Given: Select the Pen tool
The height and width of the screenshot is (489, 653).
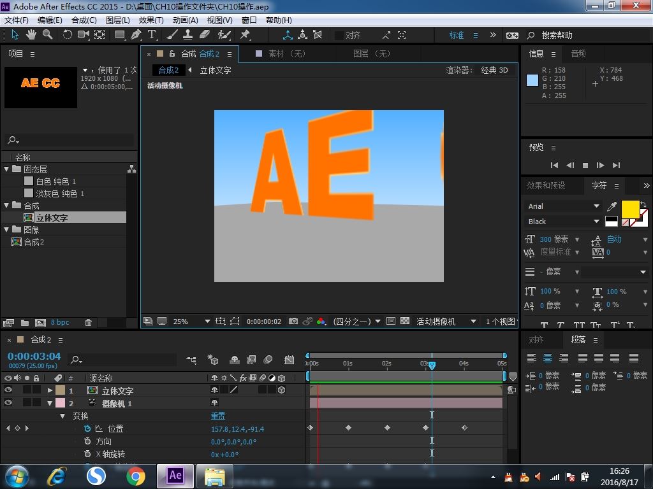Looking at the screenshot, I should 136,34.
